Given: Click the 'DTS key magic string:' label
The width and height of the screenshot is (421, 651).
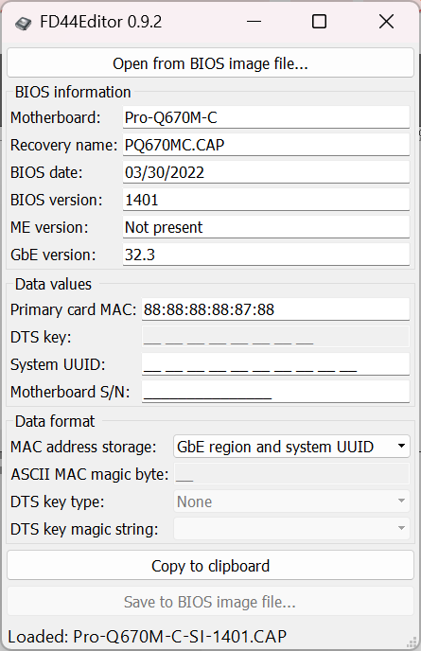Looking at the screenshot, I should pyautogui.click(x=84, y=529).
